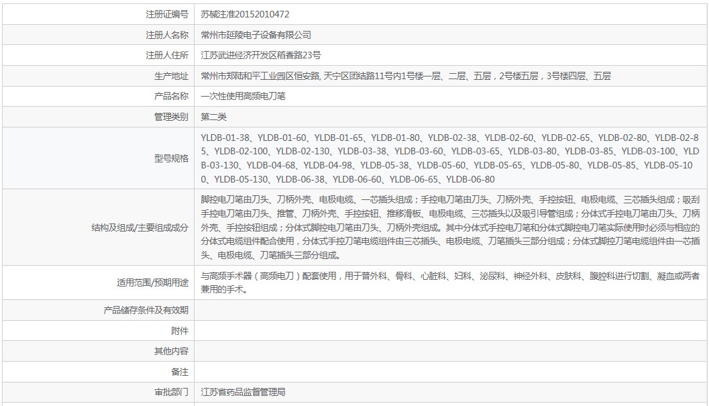Click company name 常州市延陵电子设备有限公司
The image size is (709, 406).
[x=256, y=35]
